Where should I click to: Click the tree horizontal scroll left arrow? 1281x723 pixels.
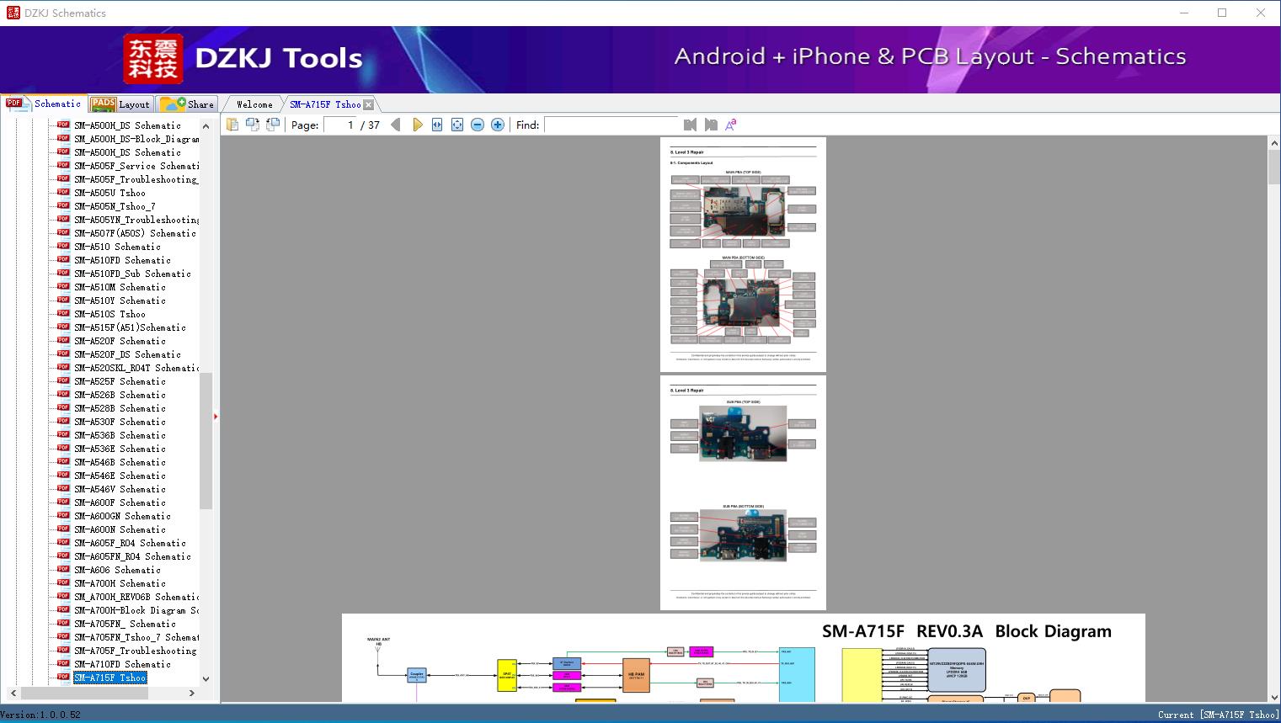[12, 693]
